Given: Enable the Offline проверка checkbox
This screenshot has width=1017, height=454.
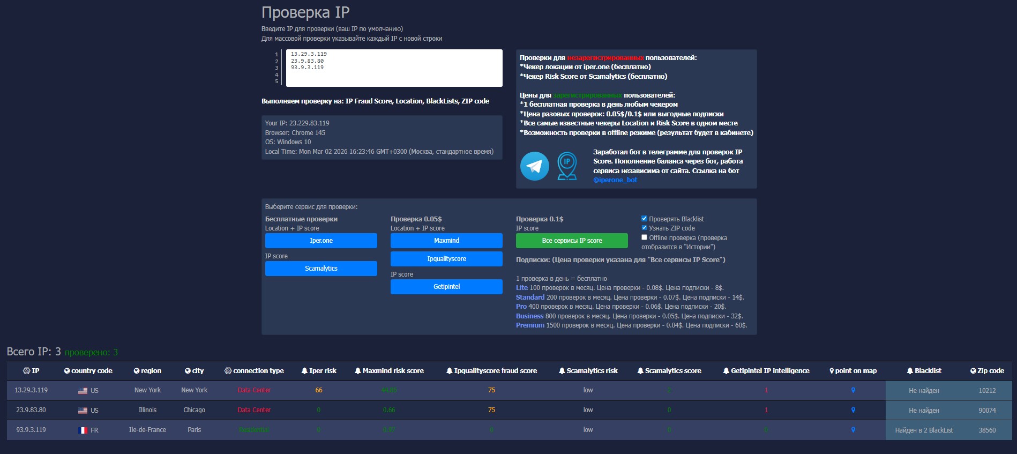Looking at the screenshot, I should coord(644,237).
